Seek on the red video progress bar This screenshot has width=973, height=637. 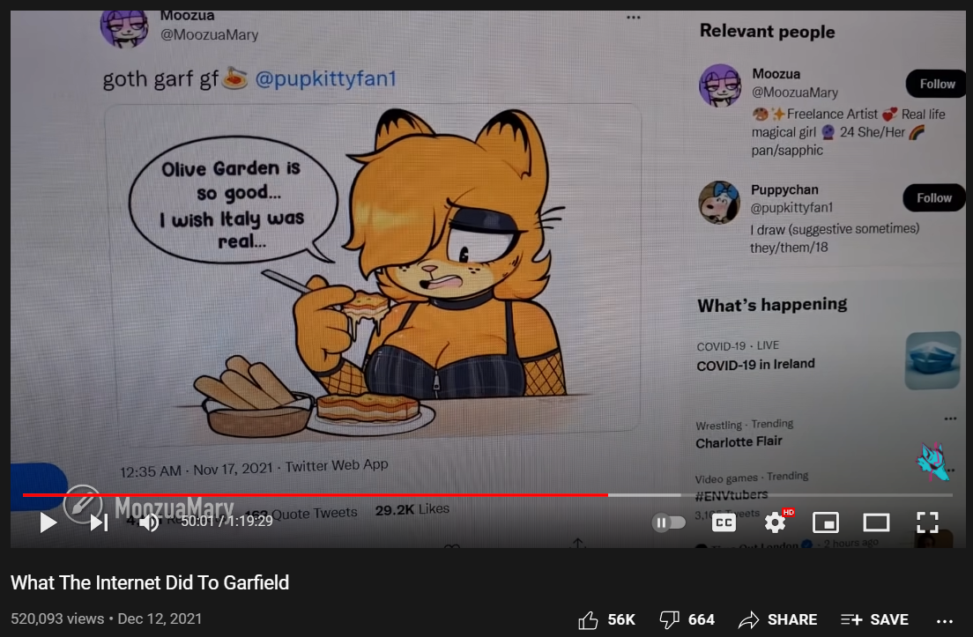(x=316, y=495)
